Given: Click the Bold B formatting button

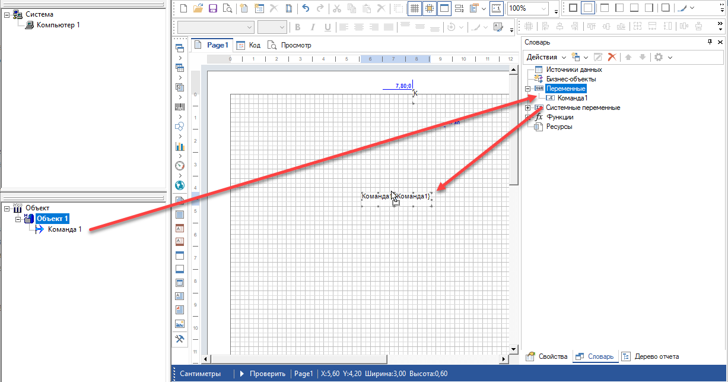Looking at the screenshot, I should (297, 27).
